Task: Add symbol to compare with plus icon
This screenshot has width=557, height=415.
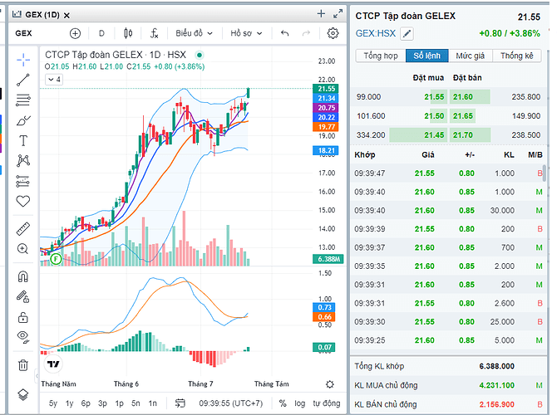Action: tap(75, 33)
